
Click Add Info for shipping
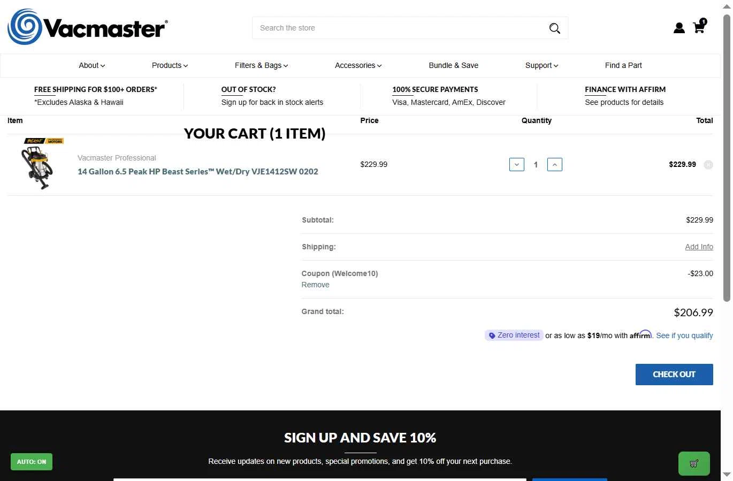coord(699,247)
